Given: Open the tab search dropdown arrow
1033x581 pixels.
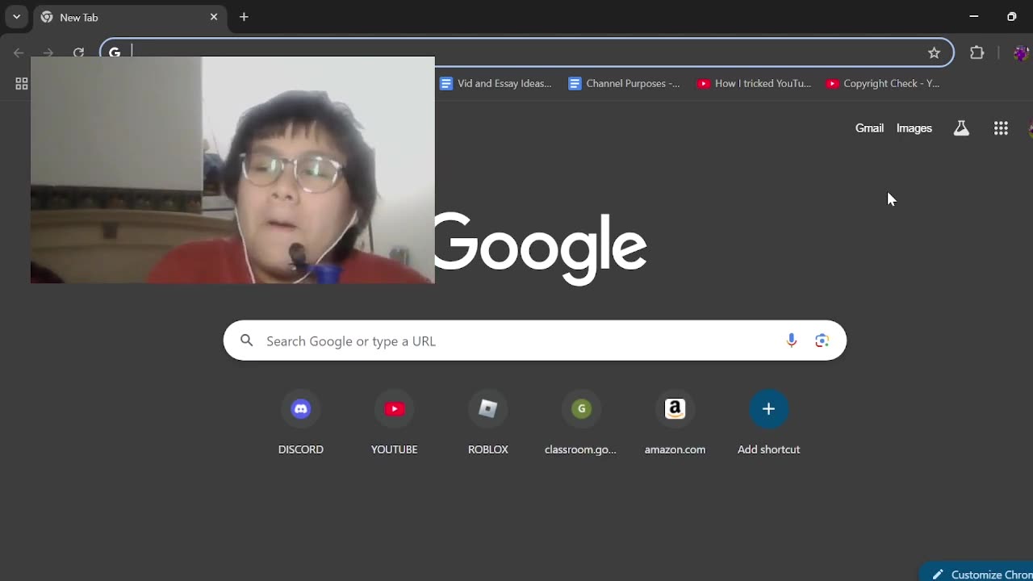Looking at the screenshot, I should click(x=16, y=17).
